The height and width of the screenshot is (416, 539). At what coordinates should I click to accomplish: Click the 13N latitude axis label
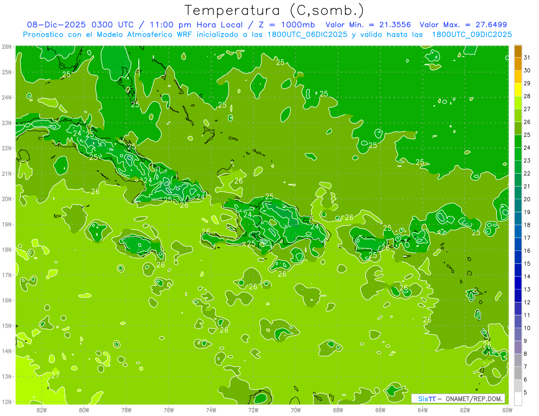pyautogui.click(x=6, y=376)
